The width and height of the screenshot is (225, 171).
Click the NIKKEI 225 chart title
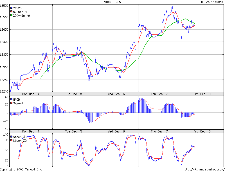[x=112, y=2]
